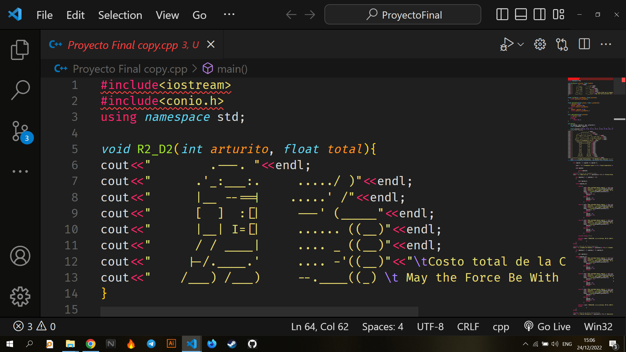Screen dimensions: 626x352
Task: Run or debug the C++ file
Action: coord(506,44)
